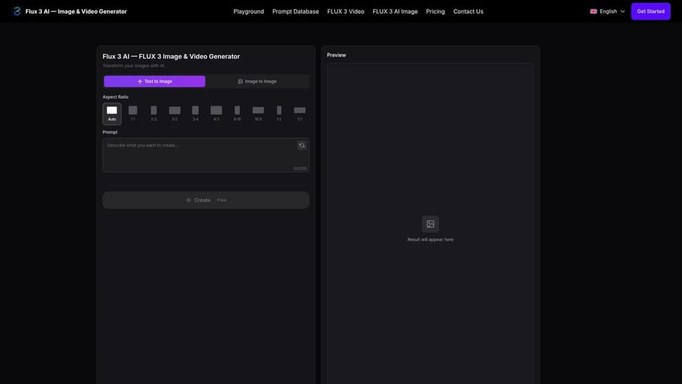
Task: Select the 9:16 aspect ratio
Action: [237, 113]
